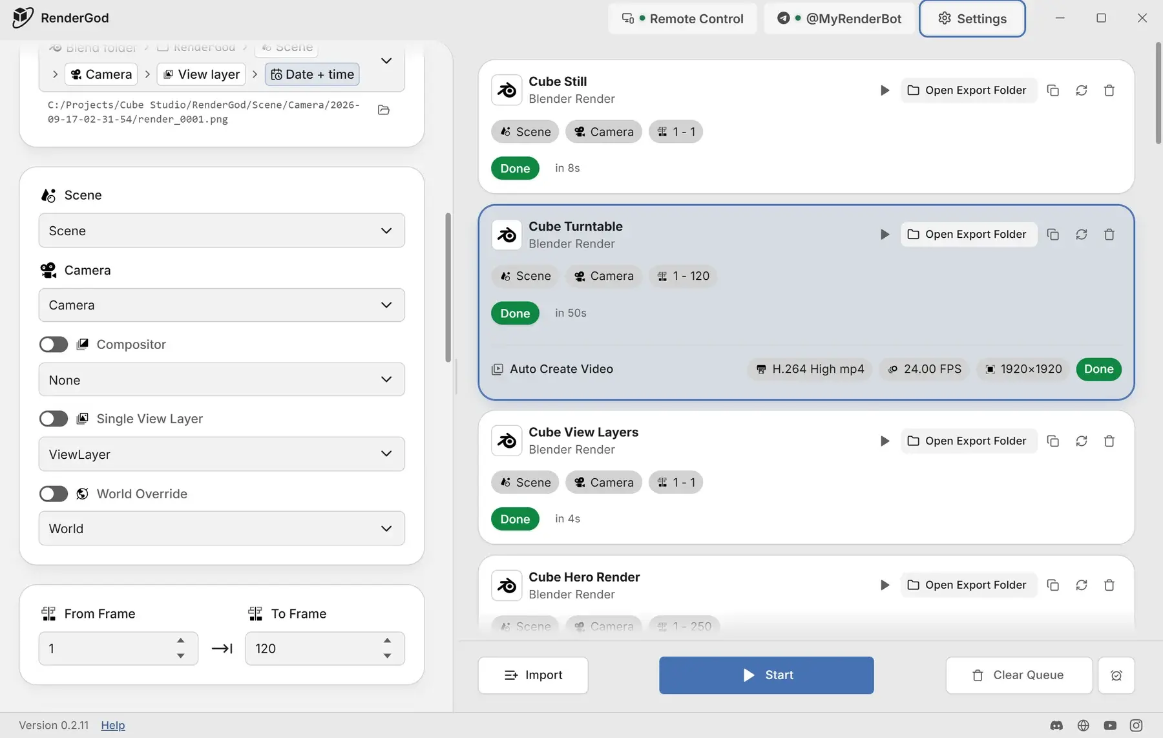
Task: Delete the Cube Turntable job
Action: click(x=1109, y=235)
